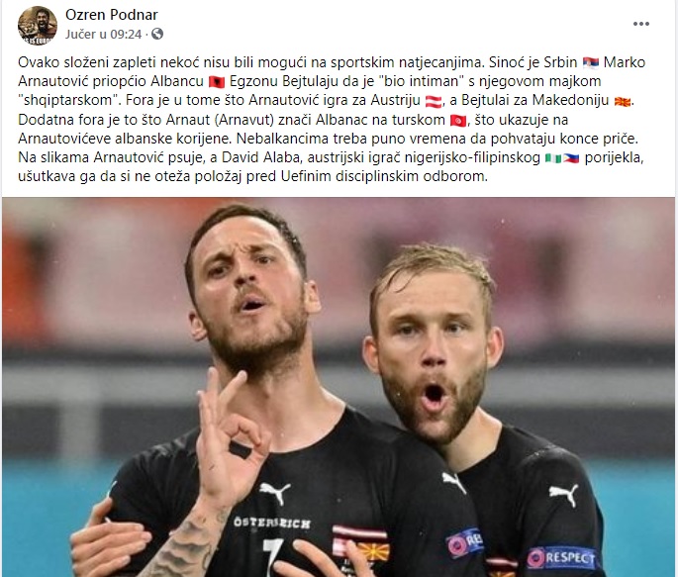Click the Philippine flag emoji before porijekla
The image size is (678, 577).
(571, 158)
